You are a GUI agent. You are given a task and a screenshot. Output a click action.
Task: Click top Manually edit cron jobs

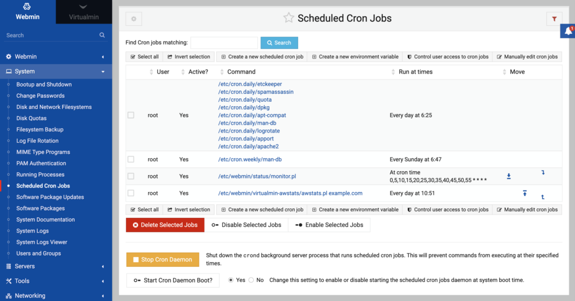[x=527, y=57]
